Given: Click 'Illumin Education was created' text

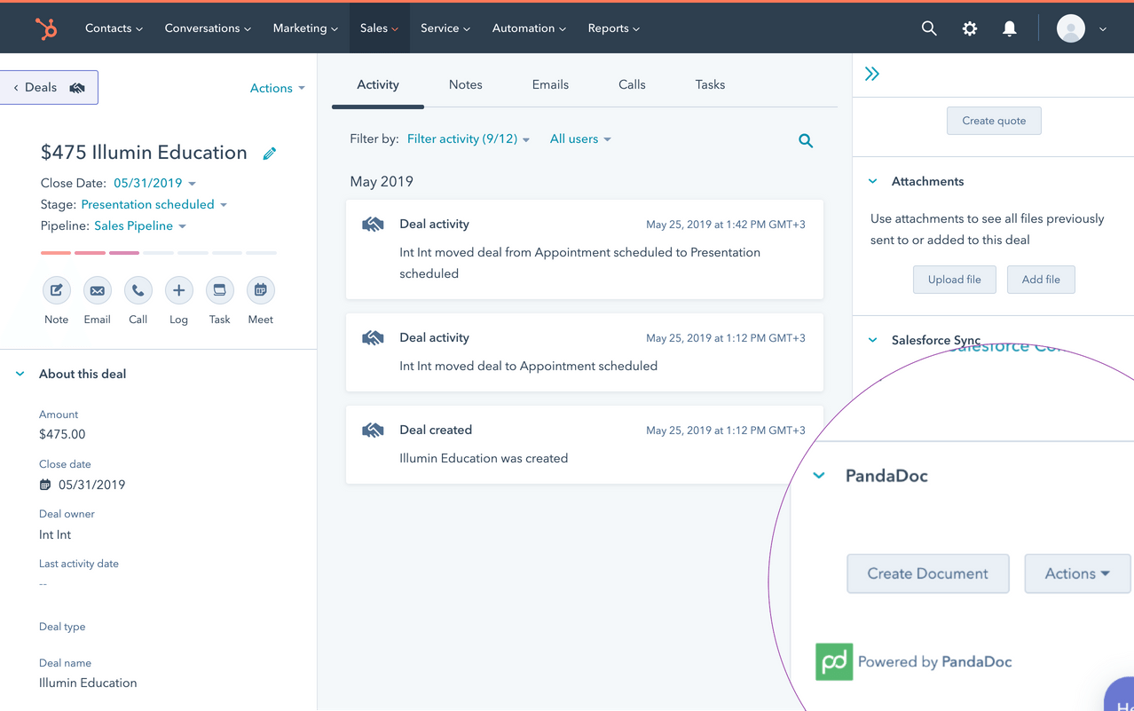Looking at the screenshot, I should (484, 459).
